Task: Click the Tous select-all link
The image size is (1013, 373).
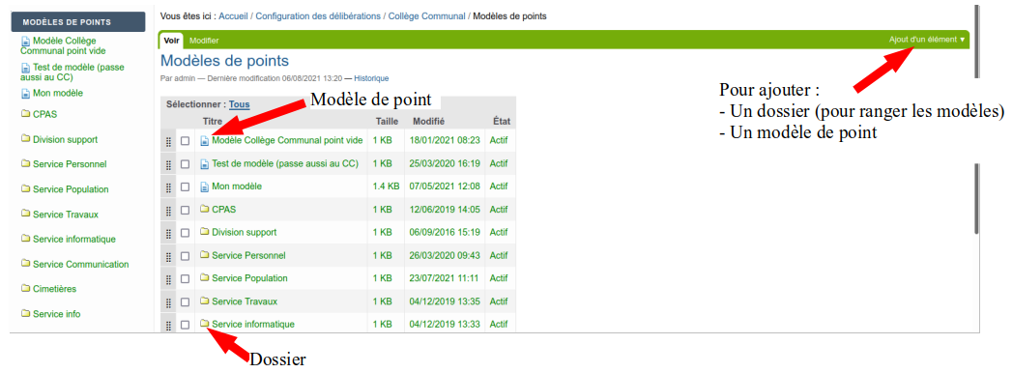Action: point(239,104)
